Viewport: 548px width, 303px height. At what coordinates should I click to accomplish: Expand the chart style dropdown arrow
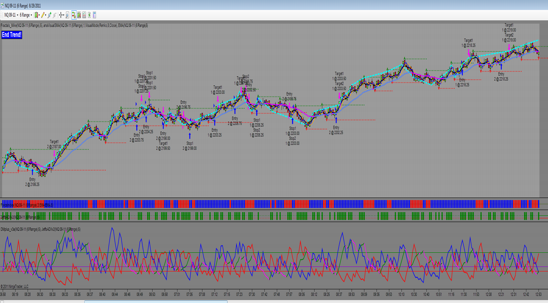tap(39, 15)
